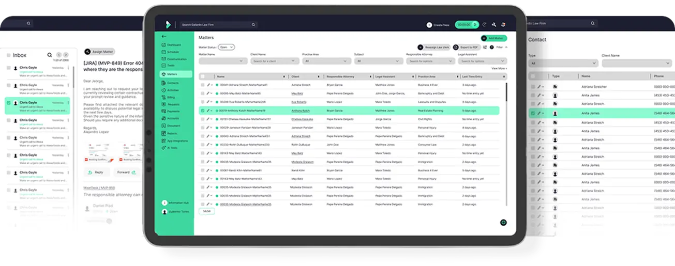
Task: Open Tasks in the green sidebar
Action: (x=168, y=66)
